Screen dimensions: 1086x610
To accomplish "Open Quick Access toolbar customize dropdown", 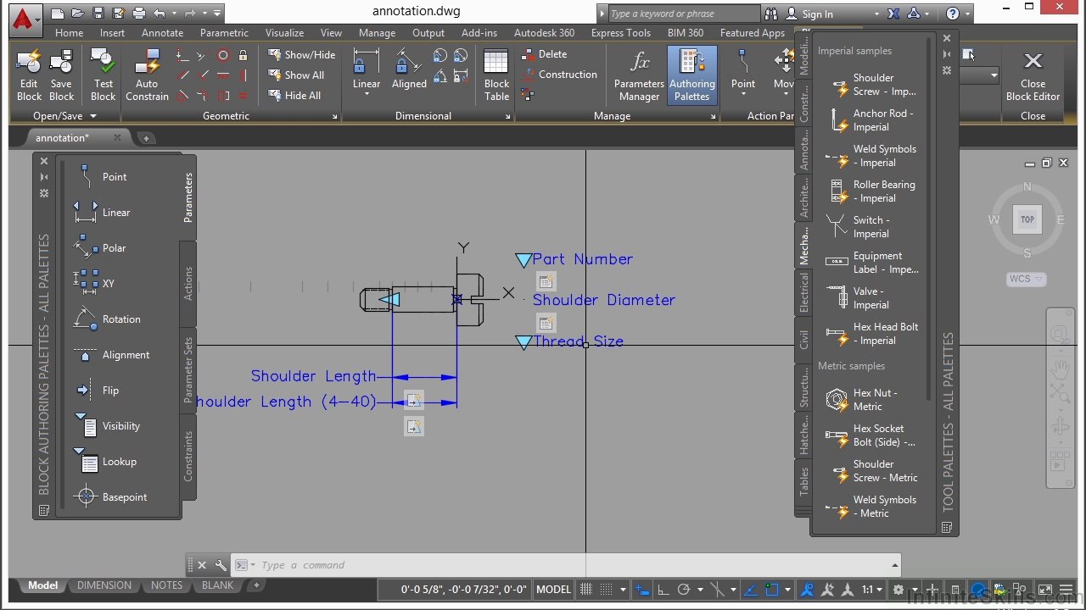I will coord(217,14).
